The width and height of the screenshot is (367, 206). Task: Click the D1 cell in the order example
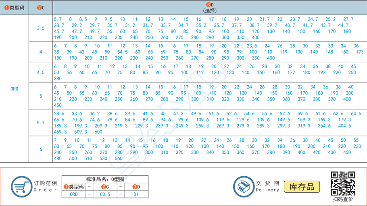click(136, 194)
